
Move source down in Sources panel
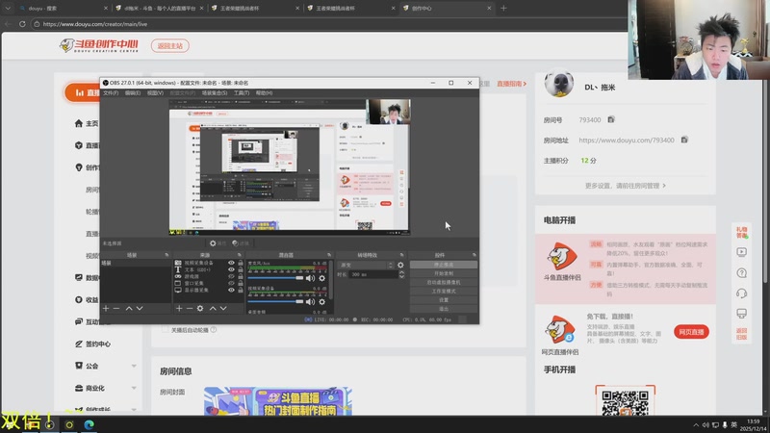tap(223, 308)
